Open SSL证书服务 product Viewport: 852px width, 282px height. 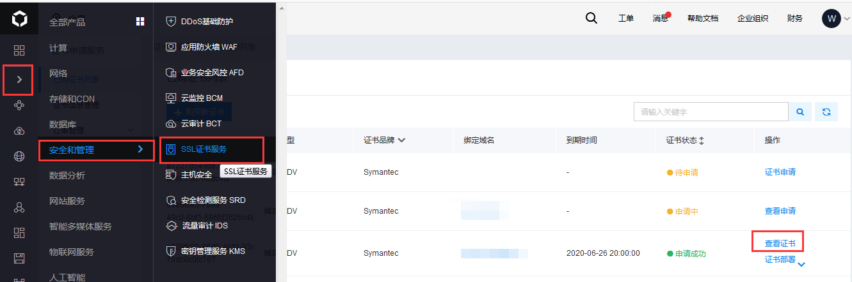[x=204, y=149]
